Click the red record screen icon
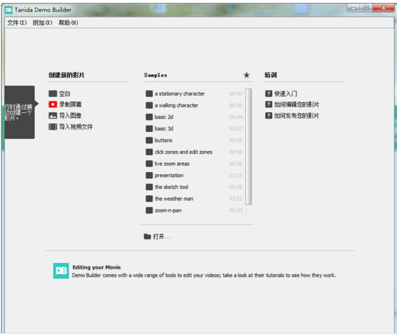 tap(53, 104)
